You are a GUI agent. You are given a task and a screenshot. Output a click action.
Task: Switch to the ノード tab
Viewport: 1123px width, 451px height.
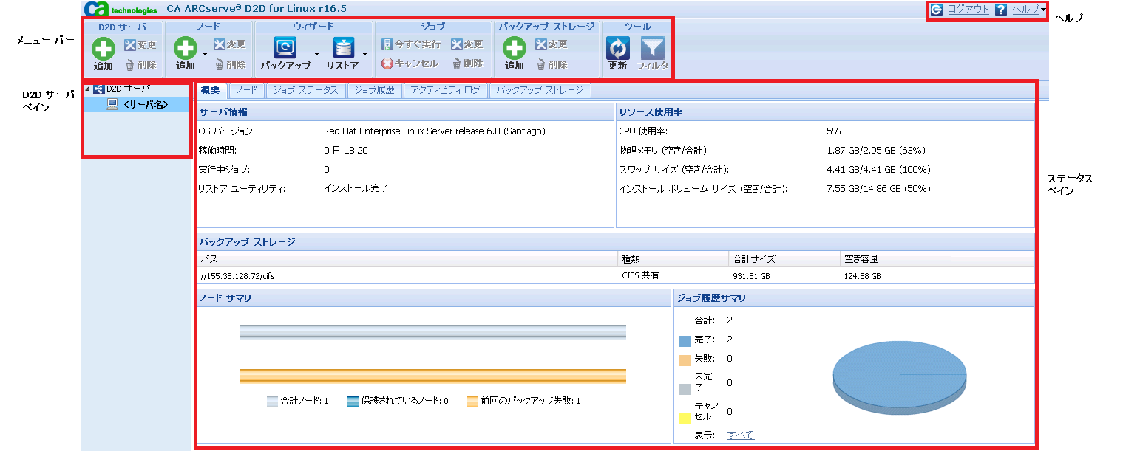pos(246,90)
